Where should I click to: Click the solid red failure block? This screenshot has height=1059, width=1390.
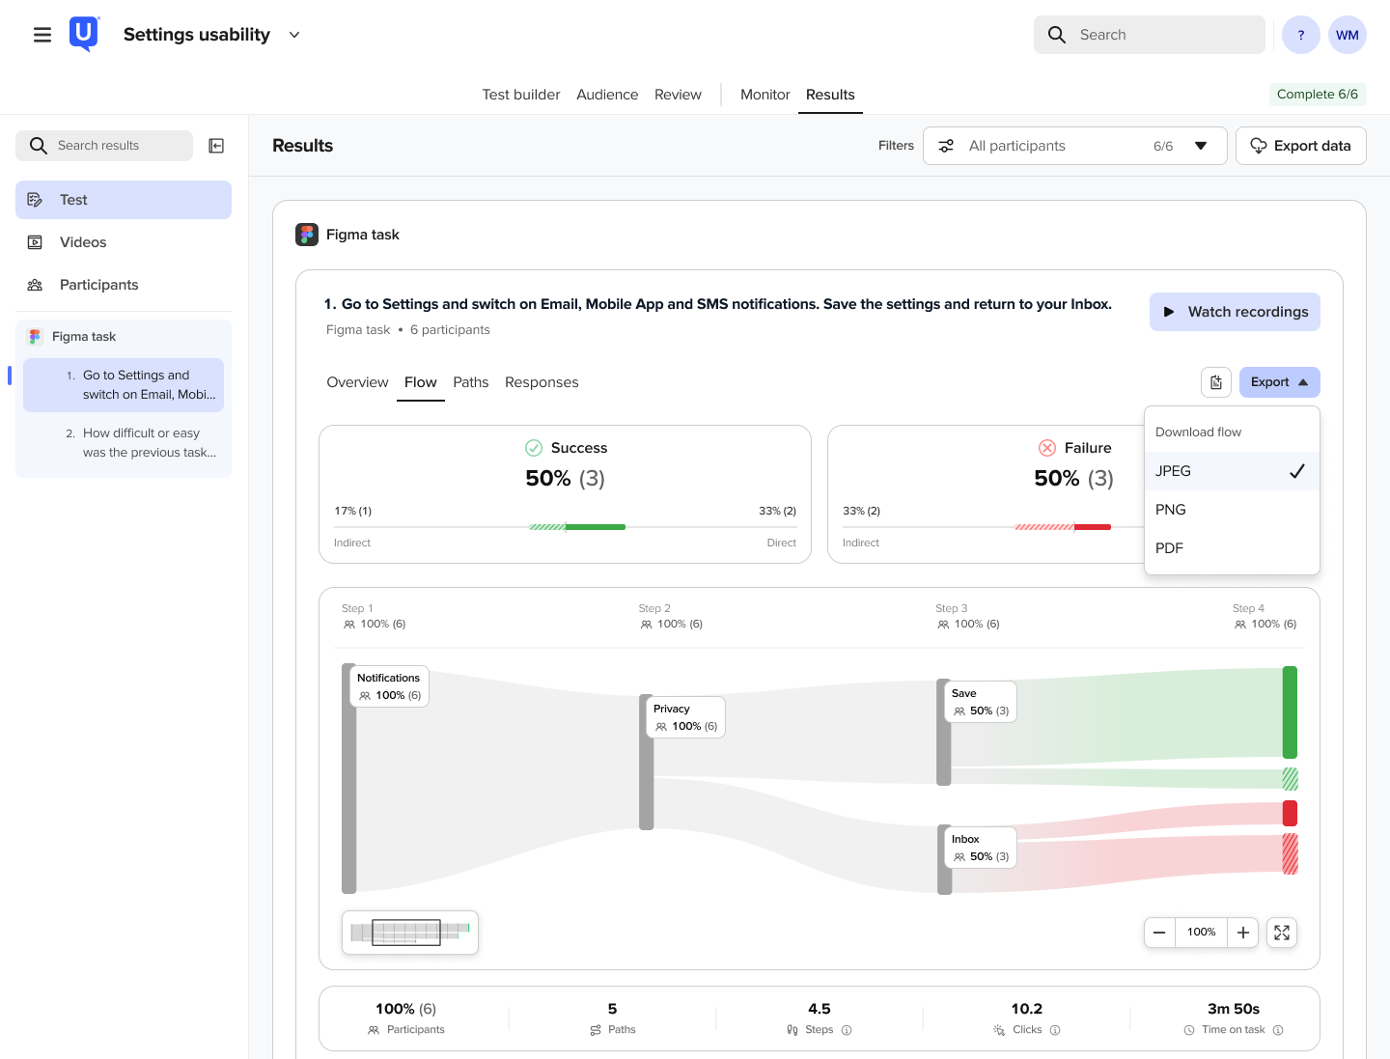click(x=1290, y=814)
